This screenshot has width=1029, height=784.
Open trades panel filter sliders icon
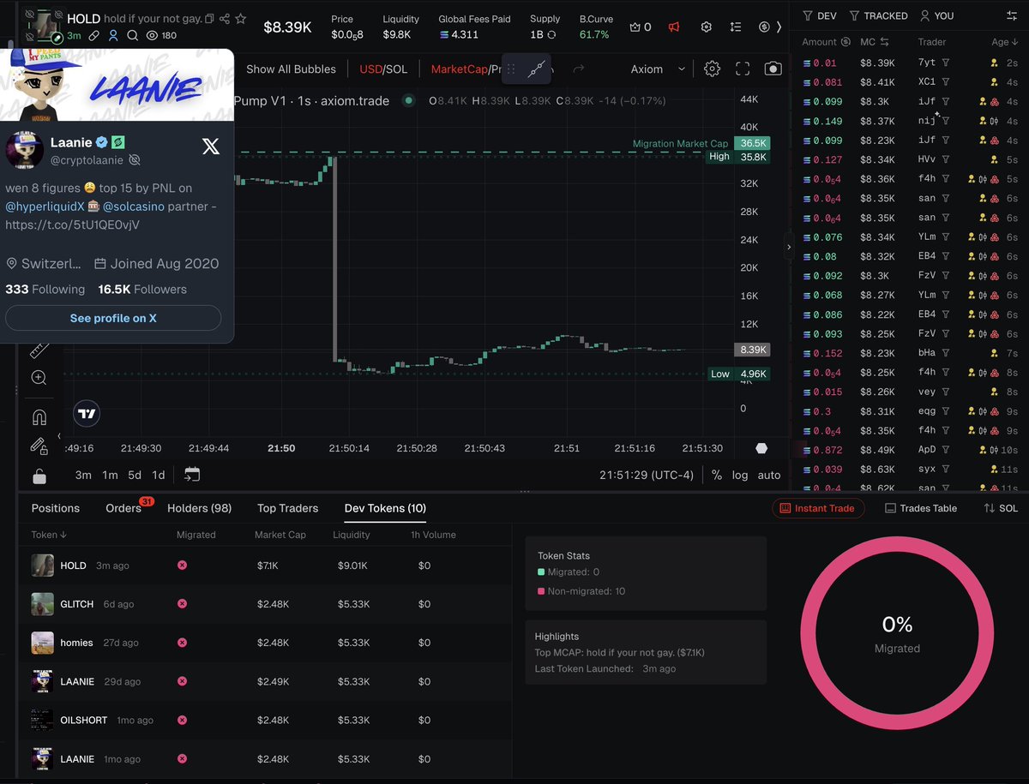pyautogui.click(x=1012, y=15)
